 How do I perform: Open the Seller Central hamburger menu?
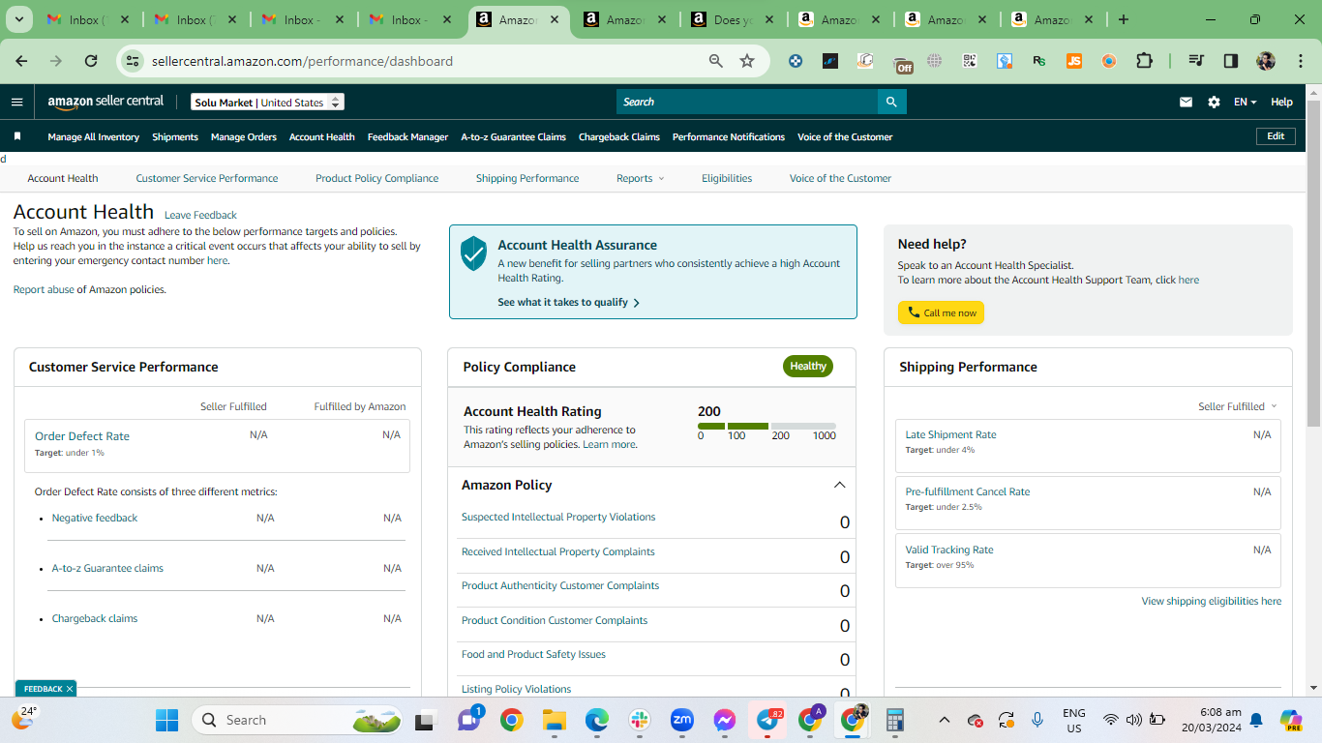(x=16, y=102)
